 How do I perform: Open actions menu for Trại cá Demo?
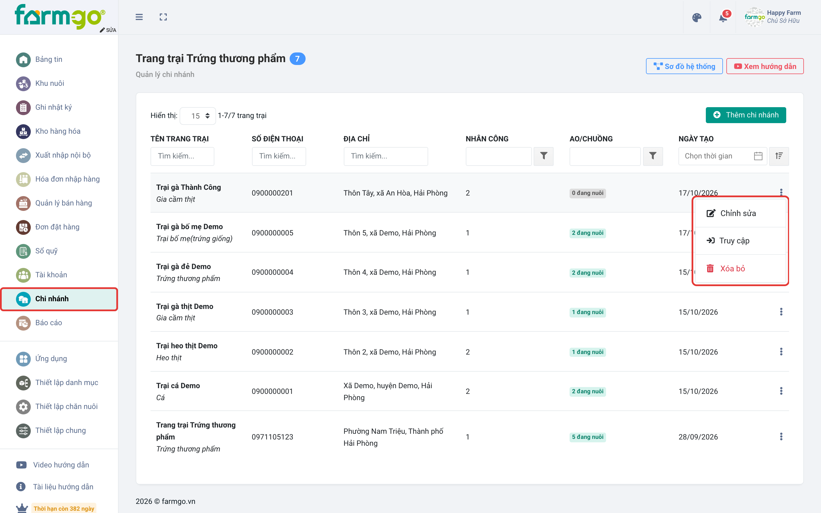[x=781, y=391]
